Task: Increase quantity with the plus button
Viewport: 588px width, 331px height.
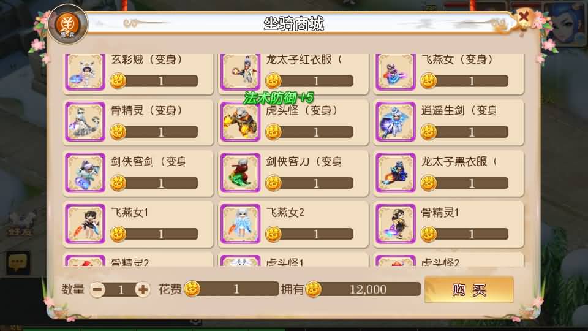Action: pyautogui.click(x=143, y=289)
